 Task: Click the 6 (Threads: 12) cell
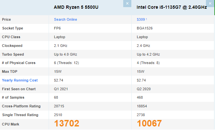pyautogui.click(x=66, y=63)
